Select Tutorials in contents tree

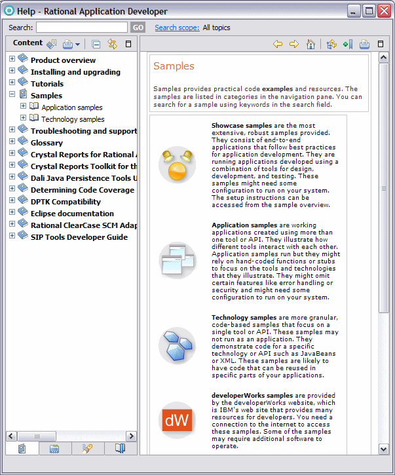[47, 84]
